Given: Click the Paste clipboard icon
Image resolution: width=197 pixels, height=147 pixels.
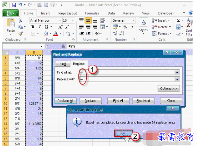Looking at the screenshot, I should (11, 23).
